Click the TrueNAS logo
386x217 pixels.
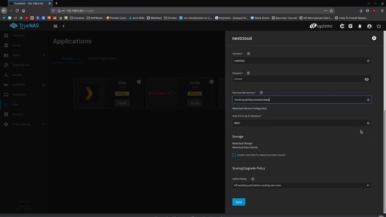pyautogui.click(x=24, y=25)
